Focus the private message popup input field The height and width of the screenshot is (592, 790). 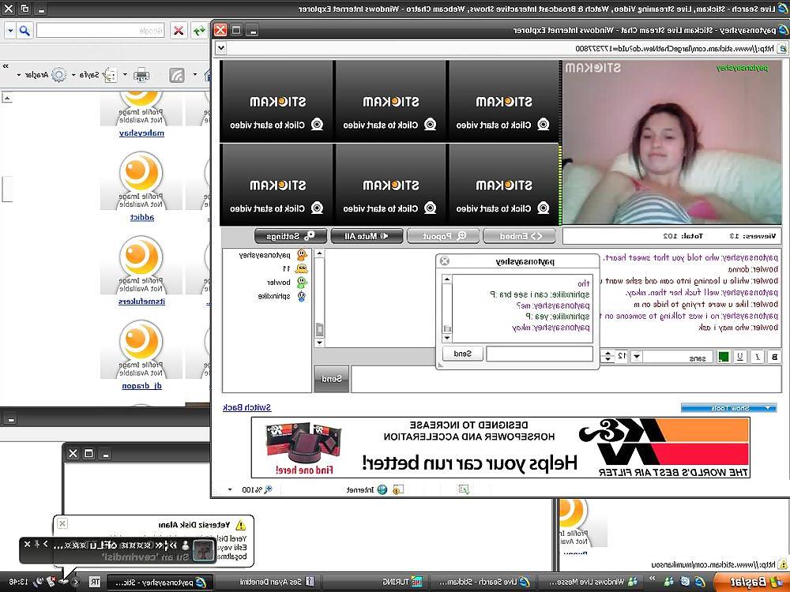tap(539, 354)
